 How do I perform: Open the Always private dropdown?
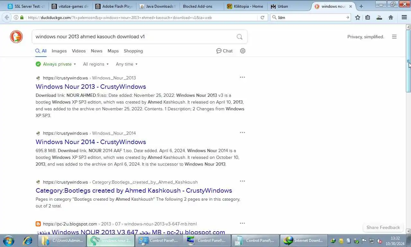click(56, 64)
